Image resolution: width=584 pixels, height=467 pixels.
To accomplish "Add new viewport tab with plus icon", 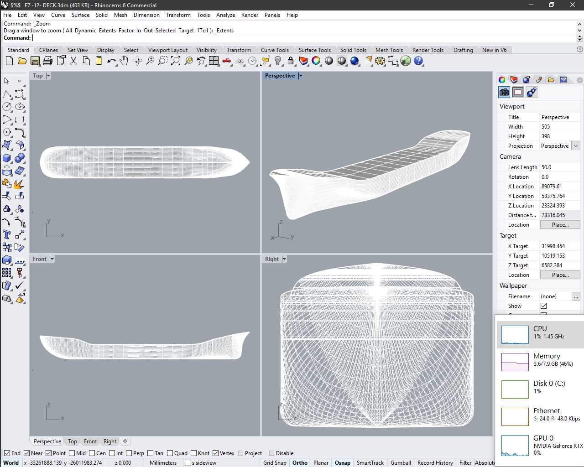I will (125, 441).
